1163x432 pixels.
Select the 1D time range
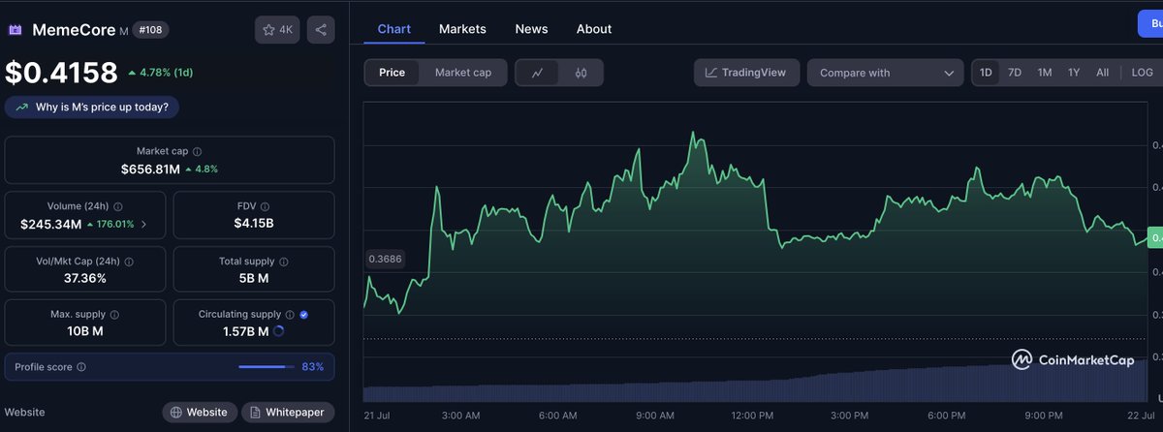click(986, 73)
